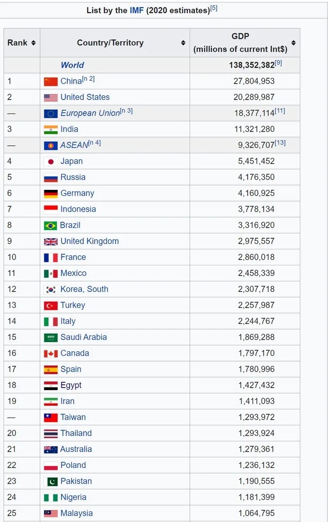Open footnote reference 5 beside estimates
The width and height of the screenshot is (328, 522).
coord(214,8)
